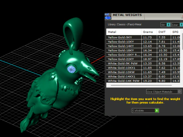Image resolution: width=183 pixels, height=137 pixels.
Task: Toggle Use Object Materials option
Action: pos(164,92)
